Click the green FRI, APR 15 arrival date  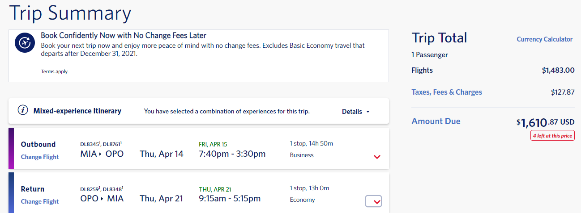point(213,144)
